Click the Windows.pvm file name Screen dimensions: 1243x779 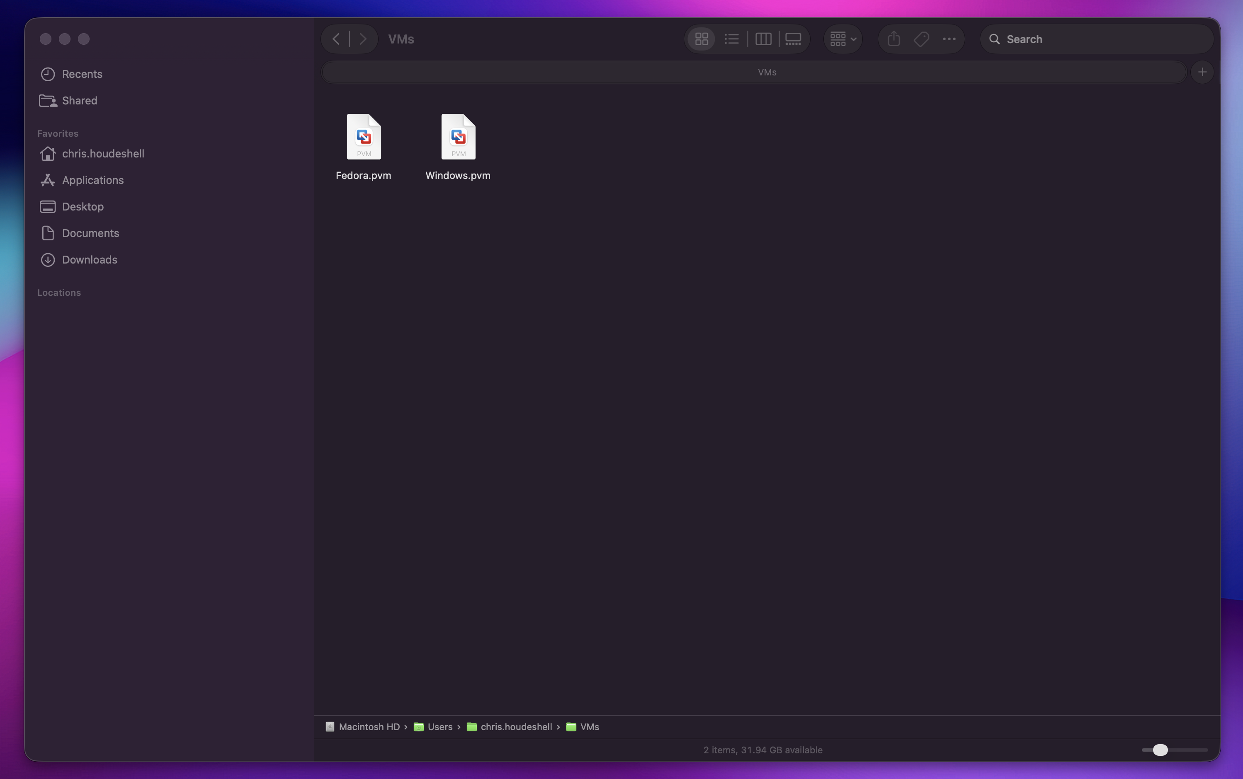point(458,176)
